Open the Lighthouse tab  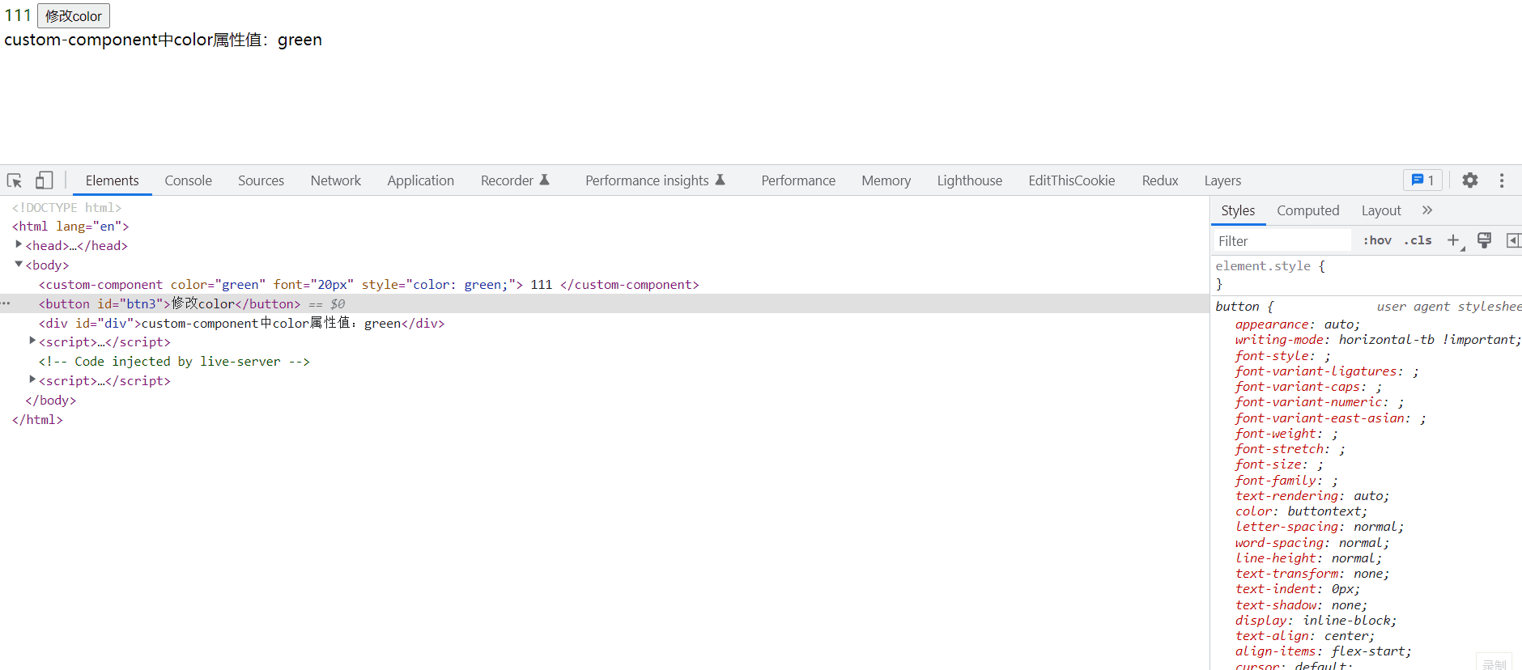pyautogui.click(x=970, y=180)
